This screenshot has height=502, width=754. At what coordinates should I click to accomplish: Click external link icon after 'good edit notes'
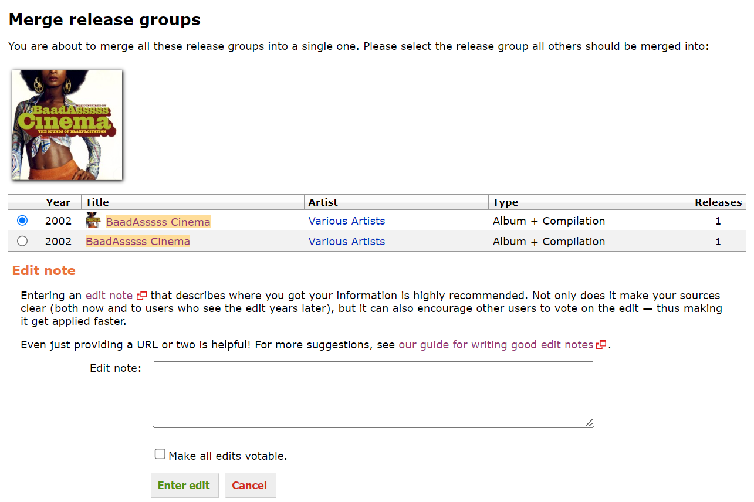[x=601, y=345]
